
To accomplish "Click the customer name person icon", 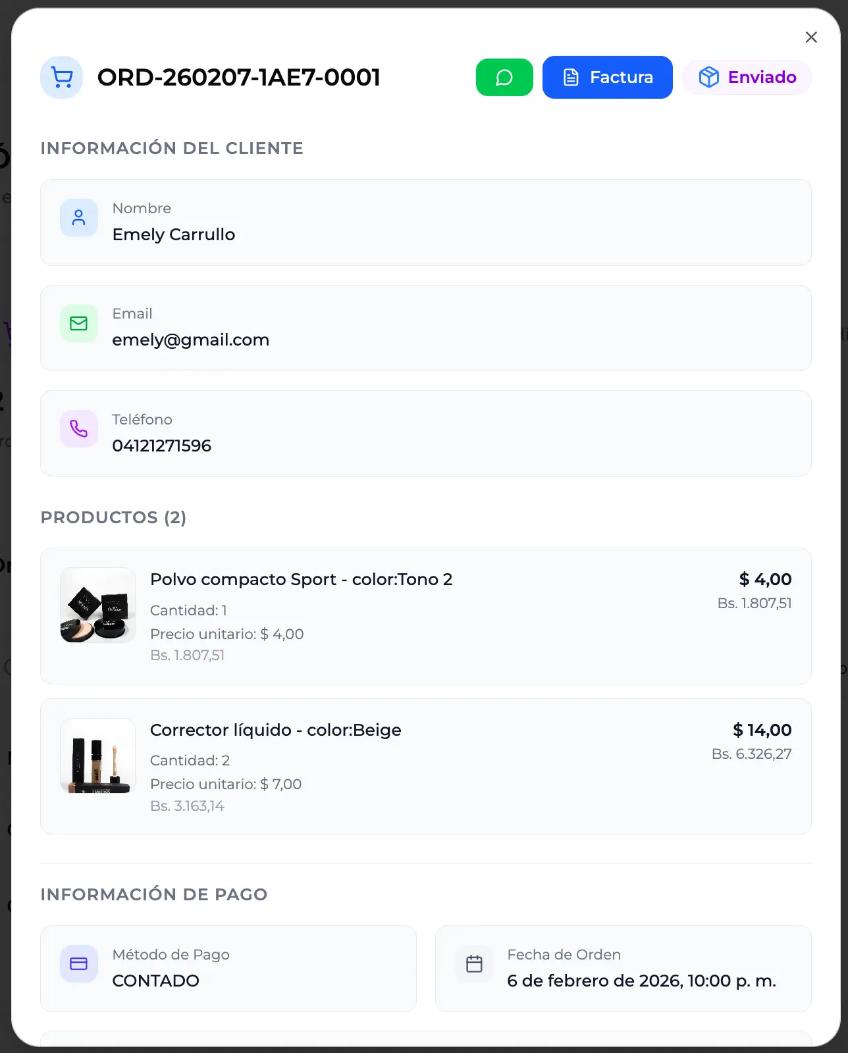I will point(79,218).
